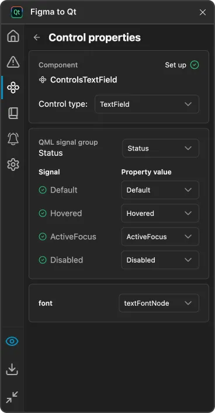
Task: Open the font textFontNode dropdown
Action: point(159,303)
